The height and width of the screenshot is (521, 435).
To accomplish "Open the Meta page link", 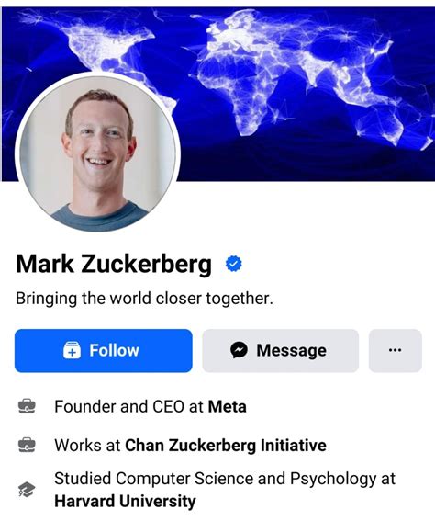I will tap(228, 407).
